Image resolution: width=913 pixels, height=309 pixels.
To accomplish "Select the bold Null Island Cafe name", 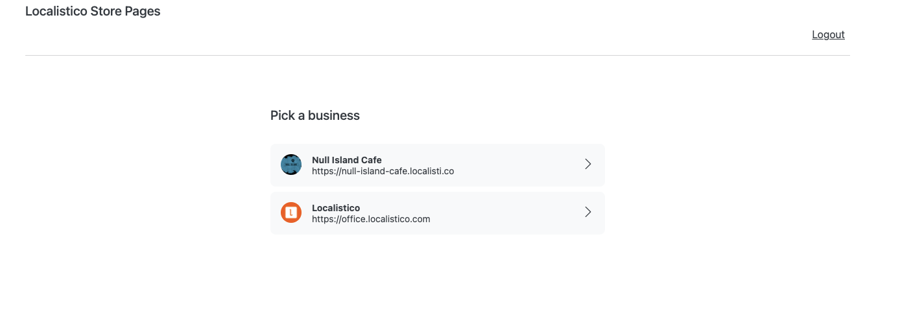I will 347,160.
